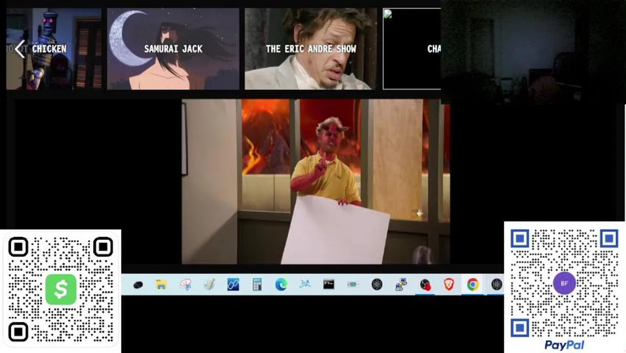The height and width of the screenshot is (353, 626).
Task: Click the video of man holding blank sign
Action: pyautogui.click(x=316, y=182)
